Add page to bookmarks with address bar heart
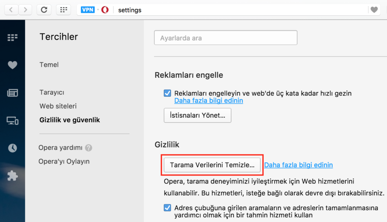The image size is (387, 222). [x=374, y=10]
